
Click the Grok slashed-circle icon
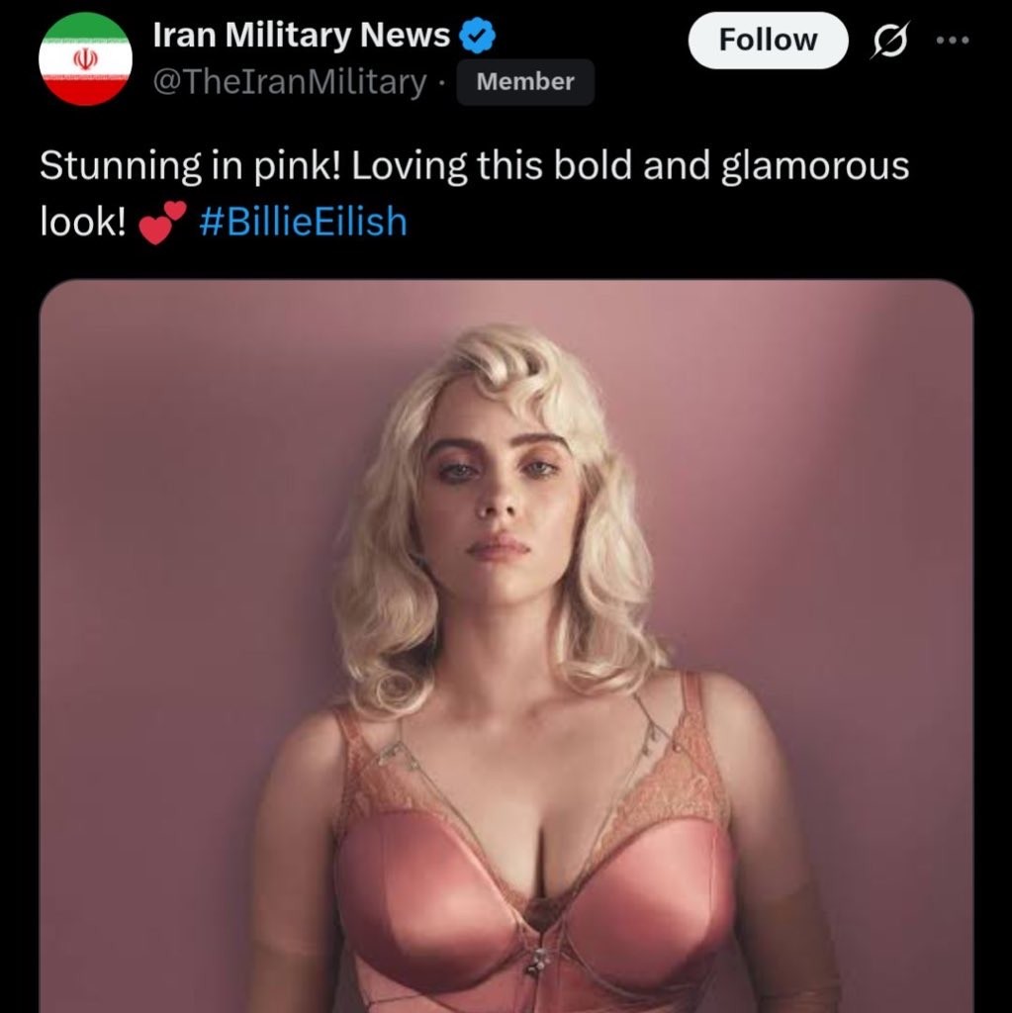tap(887, 42)
